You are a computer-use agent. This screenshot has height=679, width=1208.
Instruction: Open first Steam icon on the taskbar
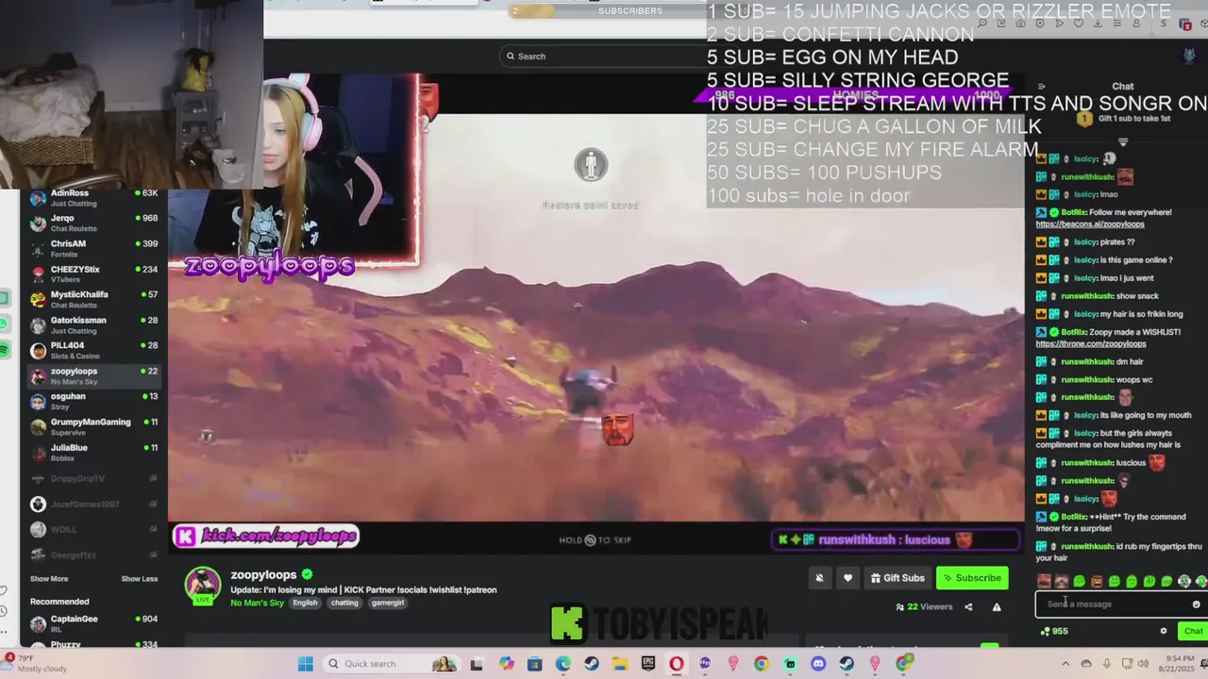(x=592, y=664)
